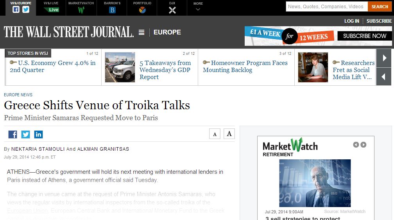394x220 pixels.
Task: Click the Facebook icon in top bar
Action: (x=16, y=10)
